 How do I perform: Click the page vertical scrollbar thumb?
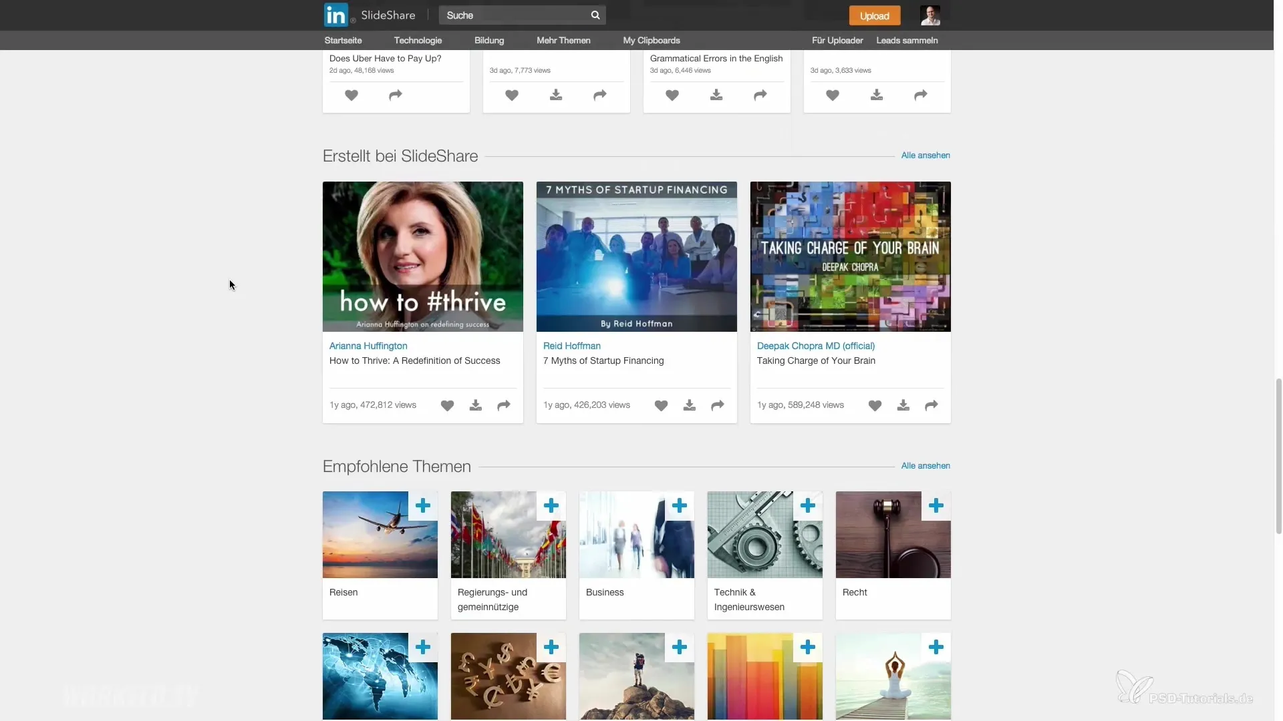1278,456
